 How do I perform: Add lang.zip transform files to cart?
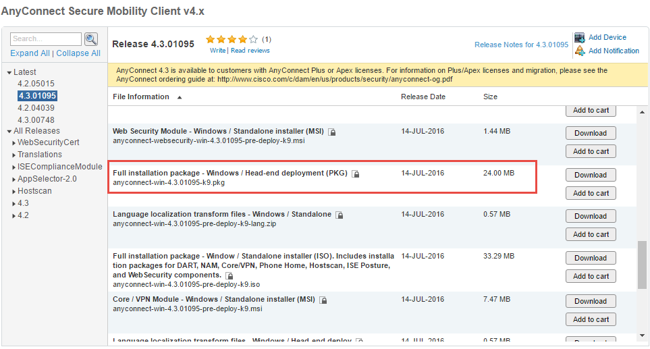click(591, 234)
